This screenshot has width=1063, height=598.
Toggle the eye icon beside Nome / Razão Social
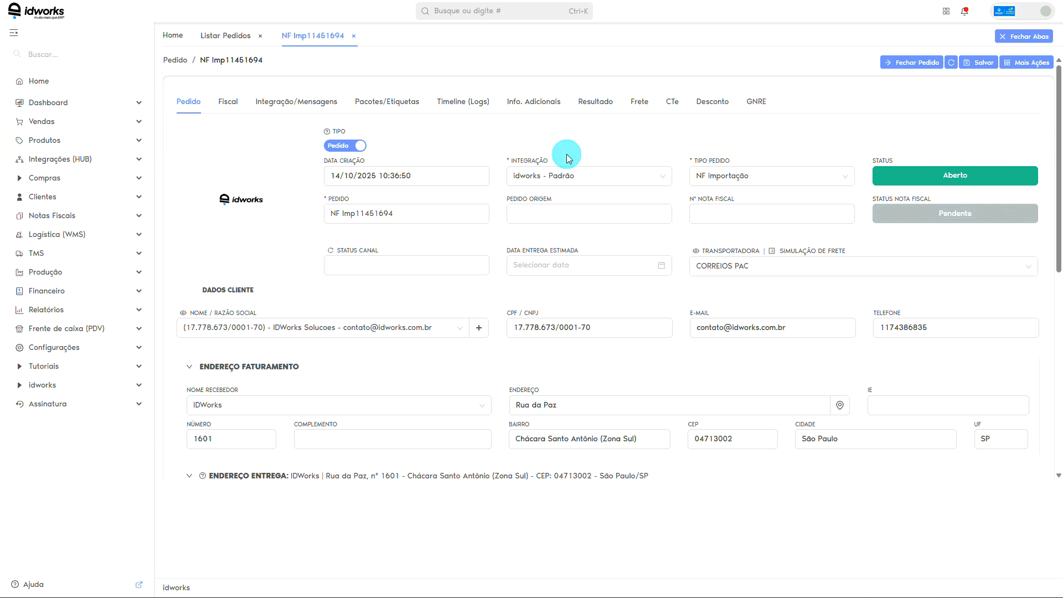click(x=183, y=313)
